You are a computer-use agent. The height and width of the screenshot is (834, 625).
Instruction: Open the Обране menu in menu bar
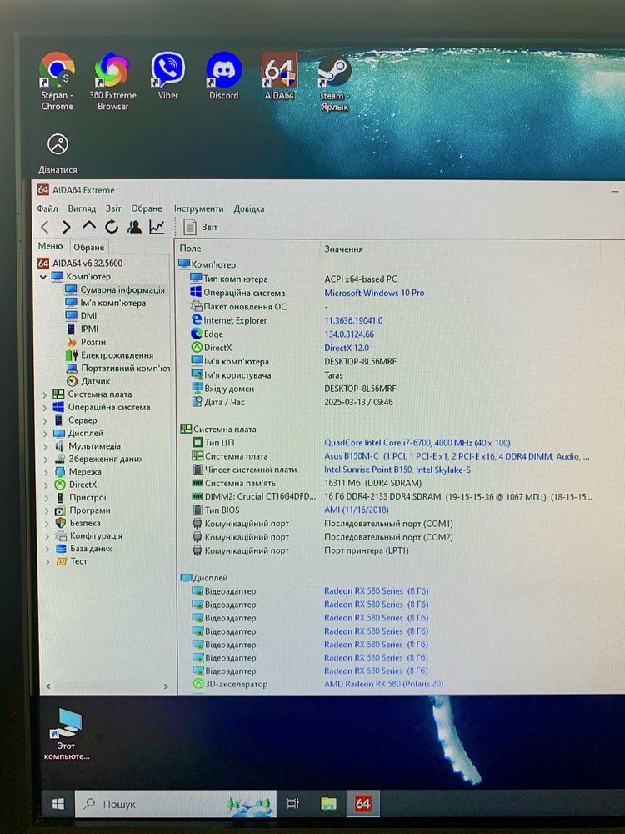[x=147, y=208]
